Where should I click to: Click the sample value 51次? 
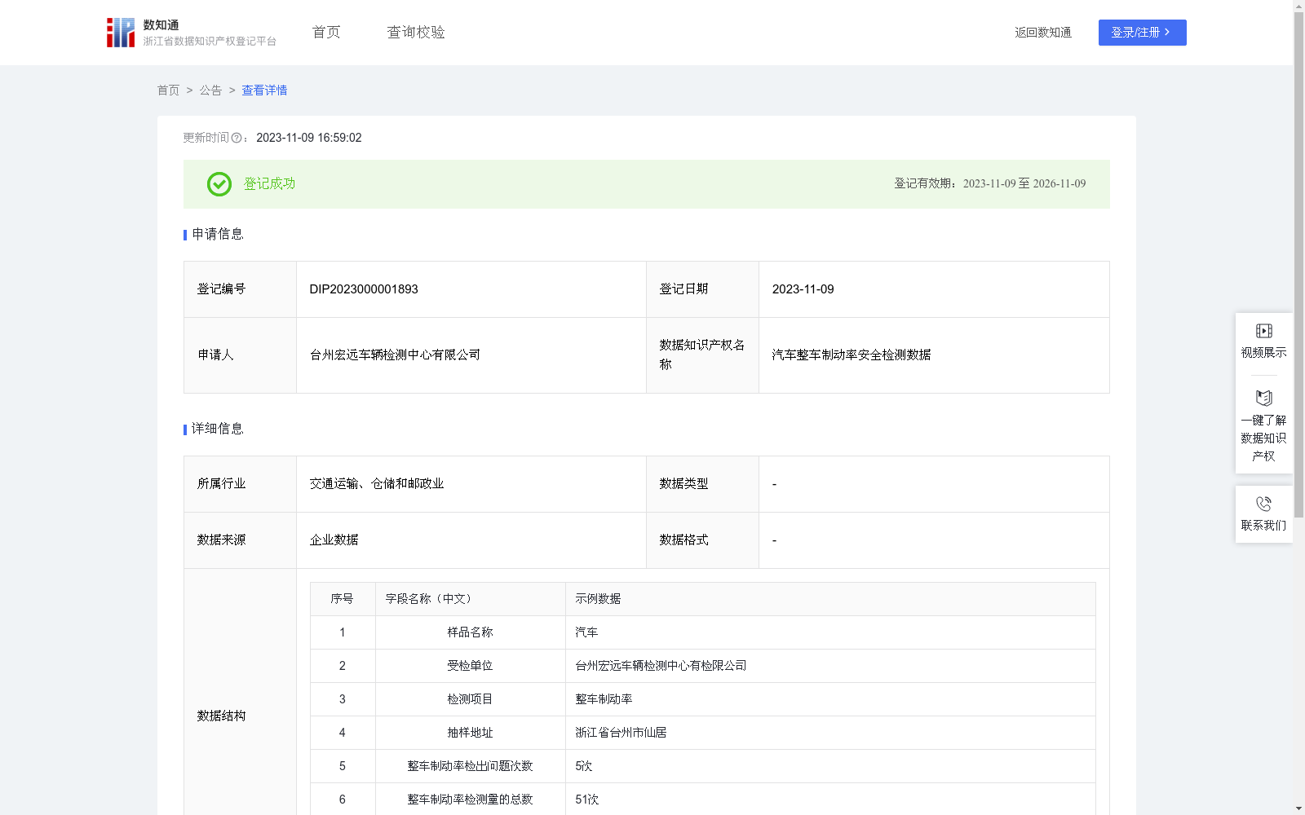586,800
